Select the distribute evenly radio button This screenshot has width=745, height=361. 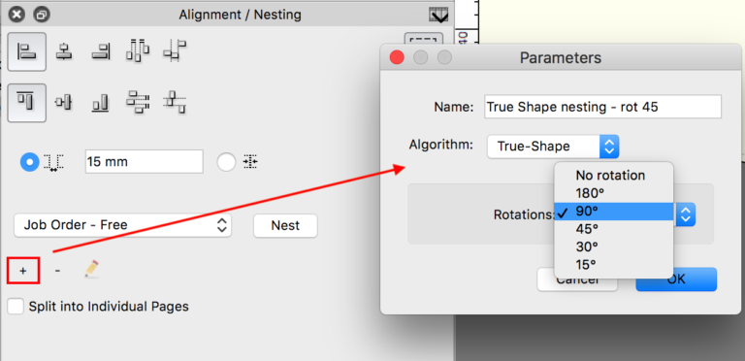[x=226, y=162]
